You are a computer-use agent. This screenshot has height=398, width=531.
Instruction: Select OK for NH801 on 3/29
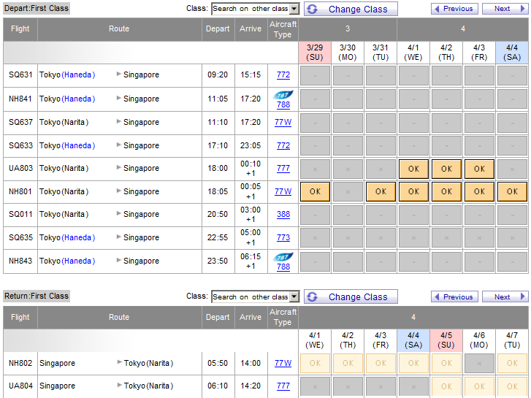pos(316,191)
